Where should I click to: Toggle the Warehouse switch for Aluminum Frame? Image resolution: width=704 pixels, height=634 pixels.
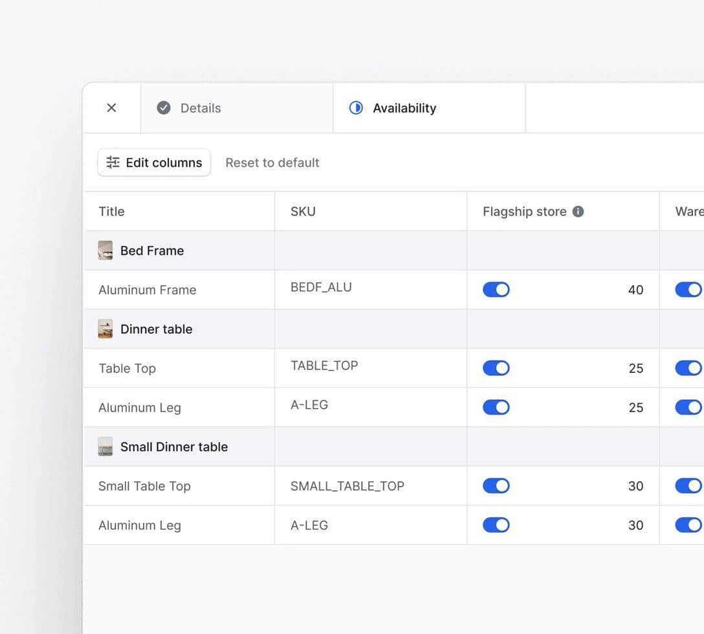click(688, 290)
